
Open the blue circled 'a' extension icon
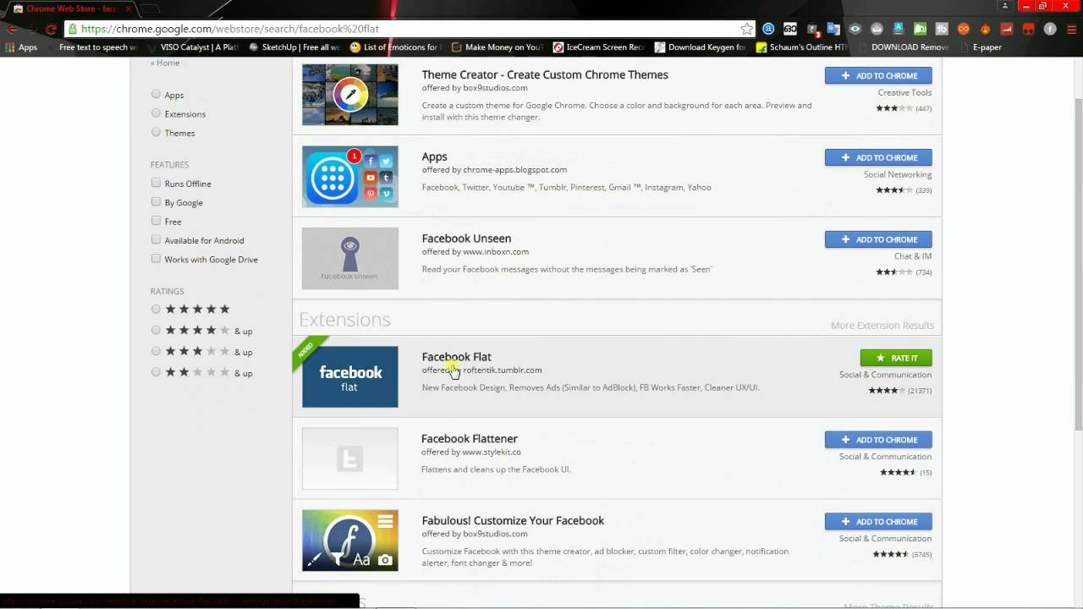tap(768, 28)
